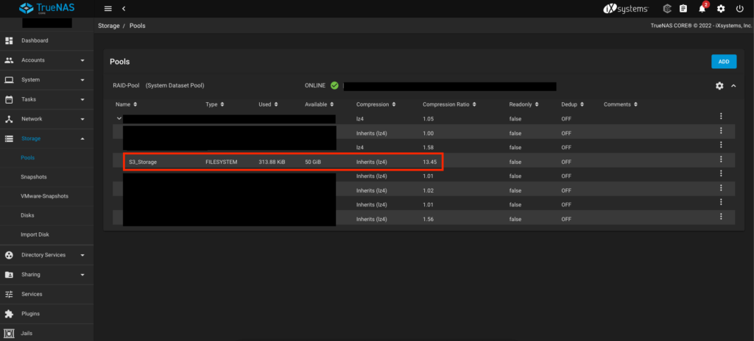Toggle the hamburger side menu
This screenshot has width=754, height=341.
pyautogui.click(x=108, y=9)
